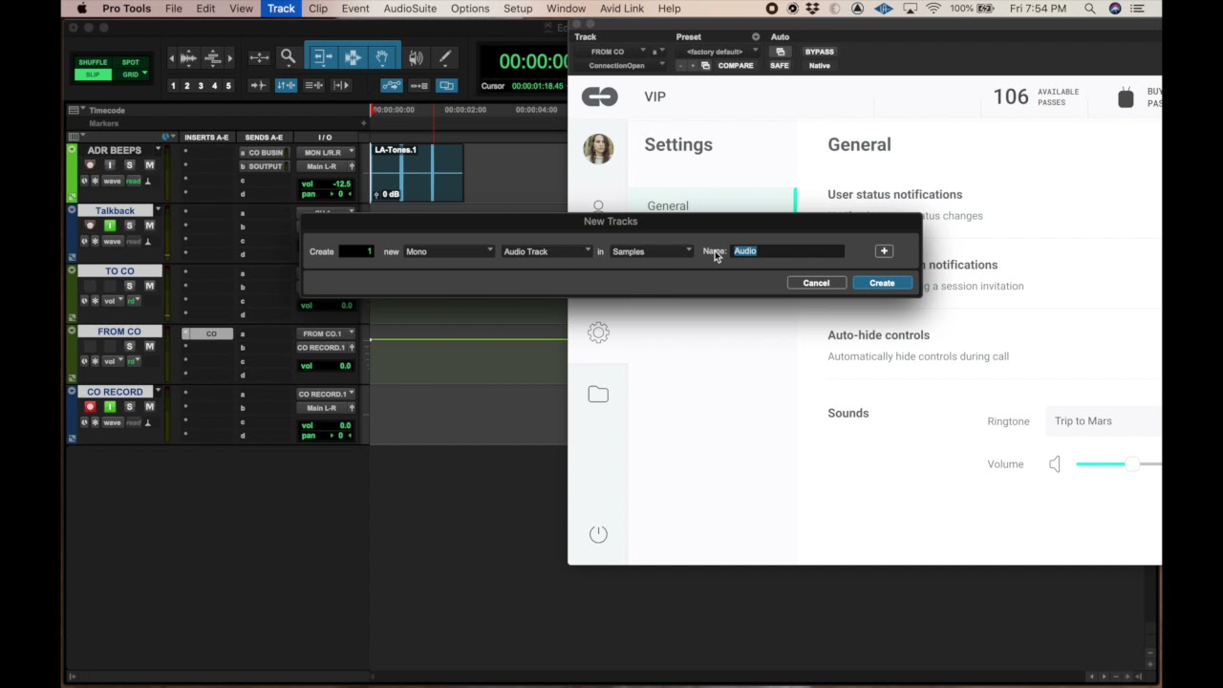Click the user profile avatar
Screen dimensions: 1223x688
click(x=598, y=148)
